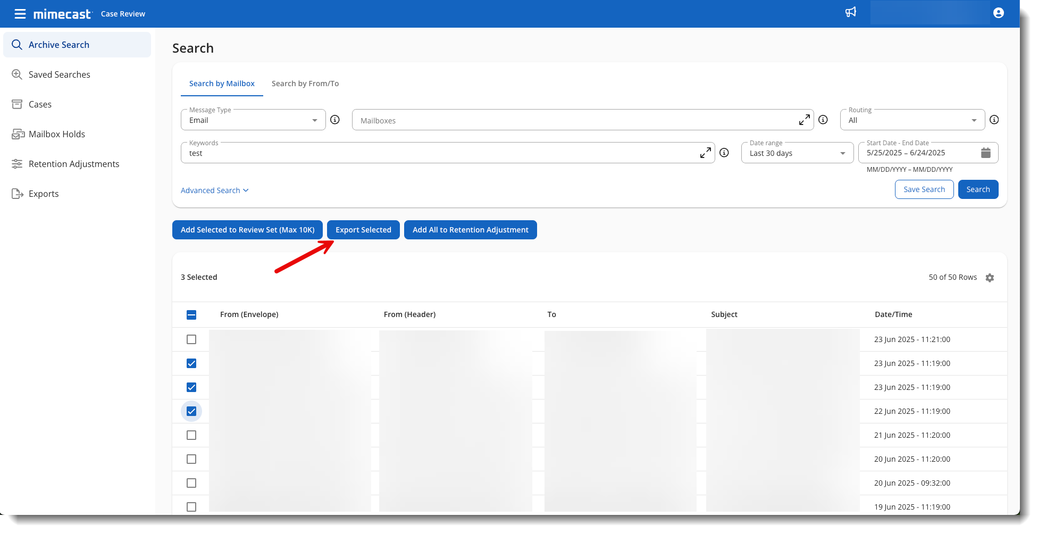Click the info icon beside Message Type

click(335, 120)
